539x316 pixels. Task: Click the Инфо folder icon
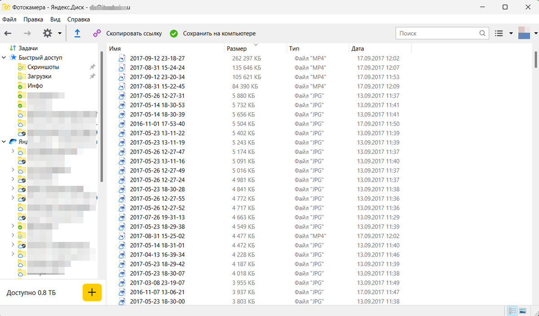(22, 86)
